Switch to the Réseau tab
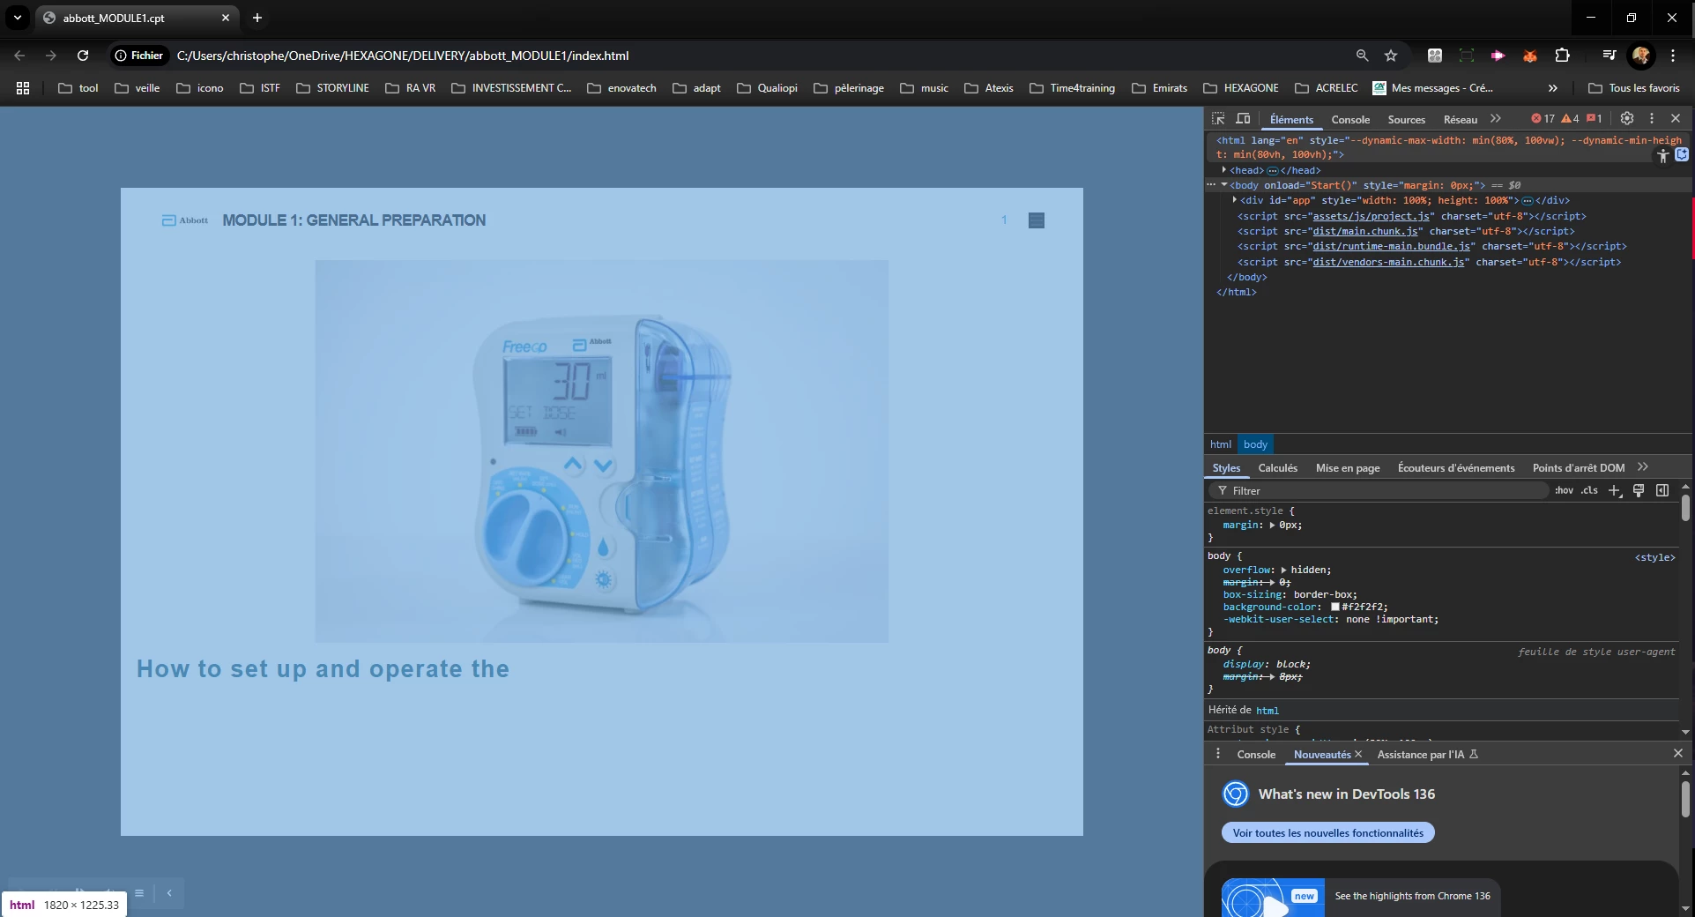The image size is (1695, 917). (1461, 120)
